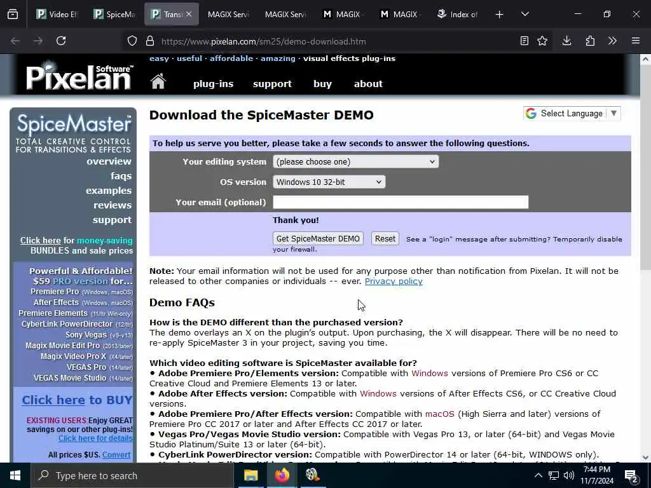
Task: Focus the 'Your email (optional)' field
Action: tap(401, 202)
